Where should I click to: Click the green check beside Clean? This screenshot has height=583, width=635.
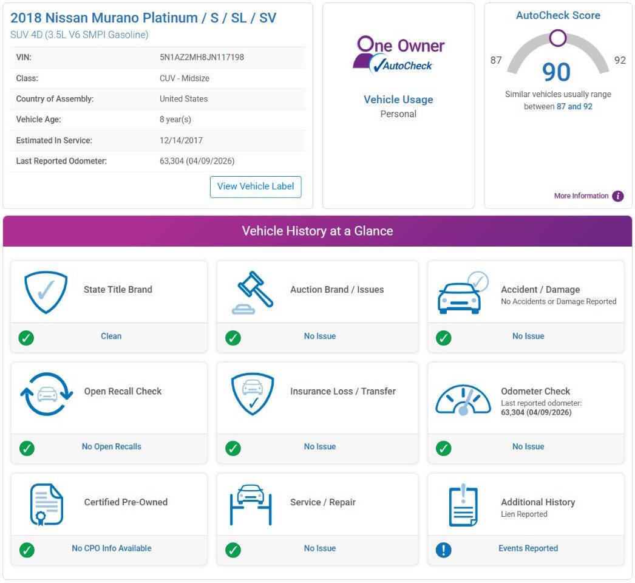pyautogui.click(x=26, y=338)
